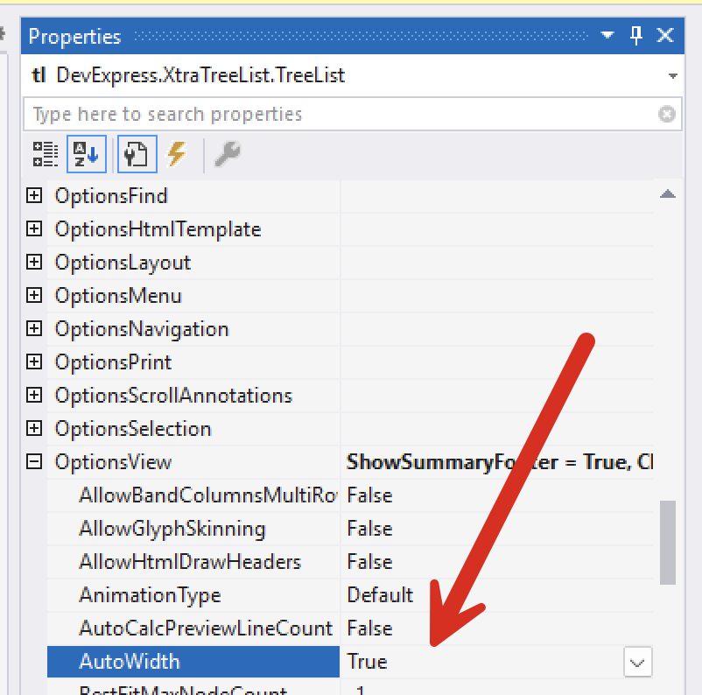Expand the OptionsSelection node

[34, 429]
